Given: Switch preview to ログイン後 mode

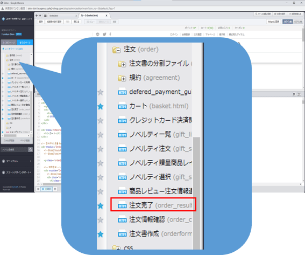Looking at the screenshot, I should [298, 22].
